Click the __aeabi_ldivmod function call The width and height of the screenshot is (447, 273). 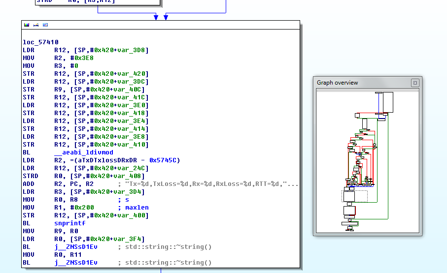[83, 152]
